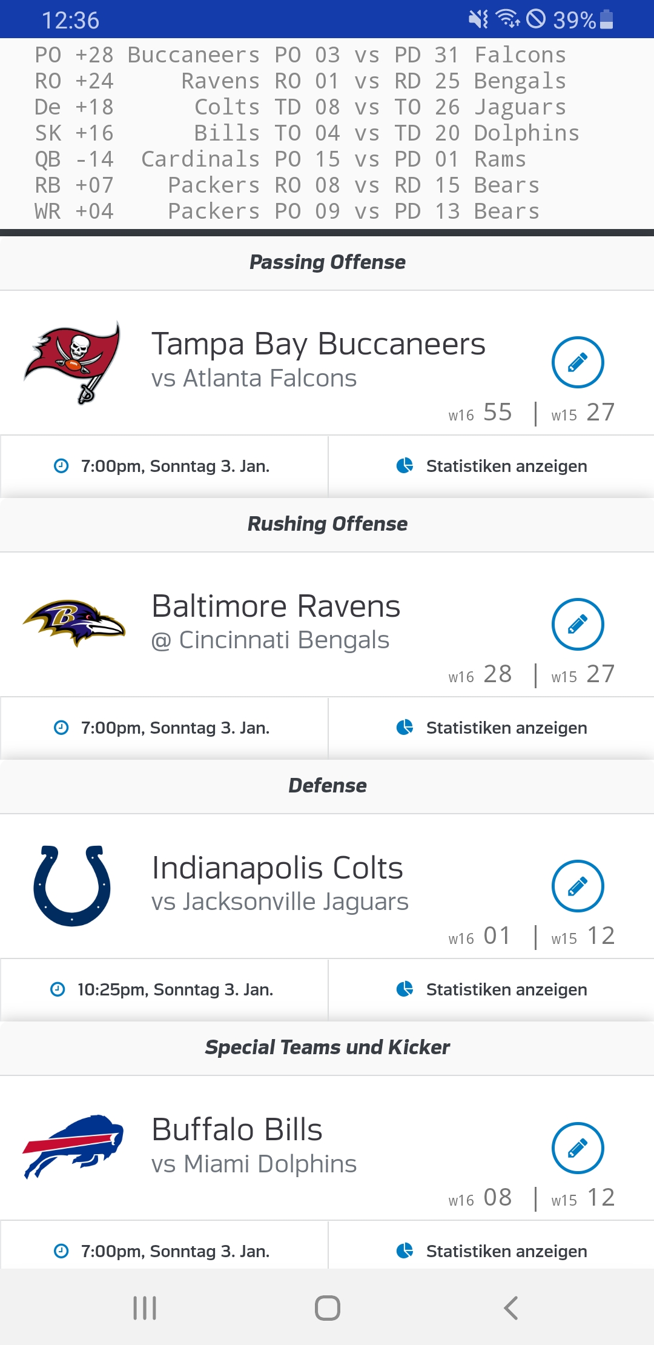Screen dimensions: 654x1345
Task: Tap the edit pencil for Baltimore Ravens
Action: point(578,624)
